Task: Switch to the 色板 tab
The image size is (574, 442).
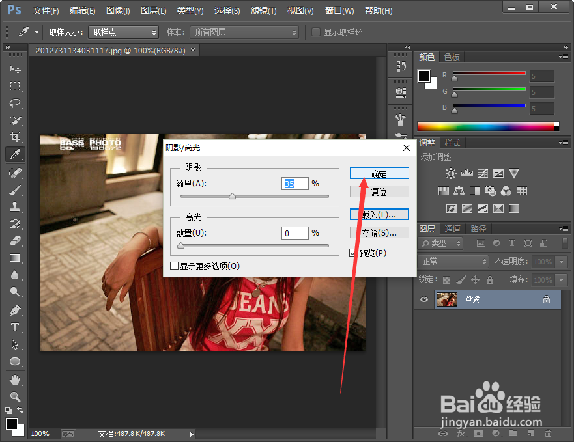Action: 452,57
